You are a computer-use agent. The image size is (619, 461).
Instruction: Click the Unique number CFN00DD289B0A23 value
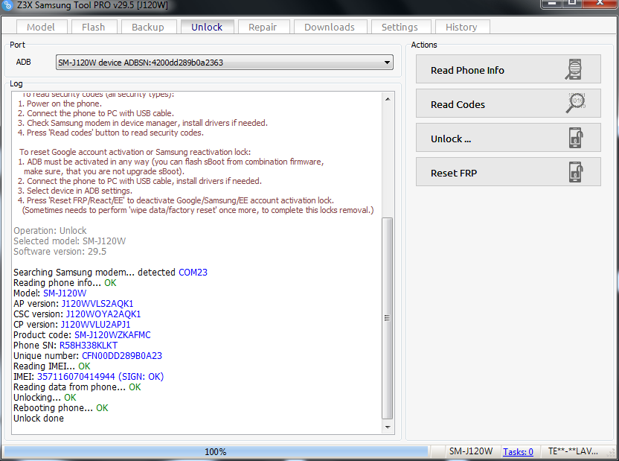tap(122, 355)
